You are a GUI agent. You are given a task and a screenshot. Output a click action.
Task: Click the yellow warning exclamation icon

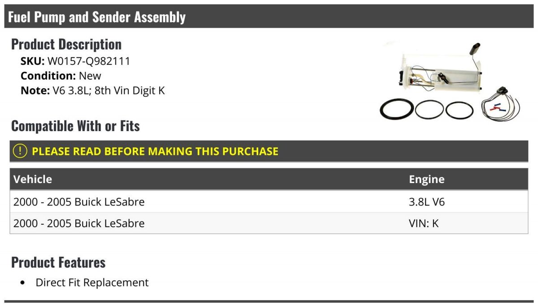(20, 151)
